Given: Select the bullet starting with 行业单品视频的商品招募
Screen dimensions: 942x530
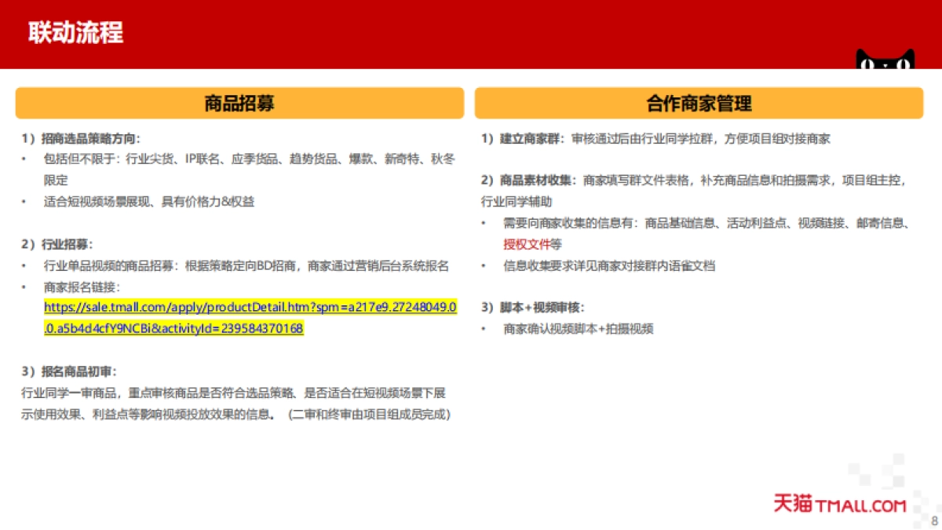Looking at the screenshot, I should pos(246,266).
